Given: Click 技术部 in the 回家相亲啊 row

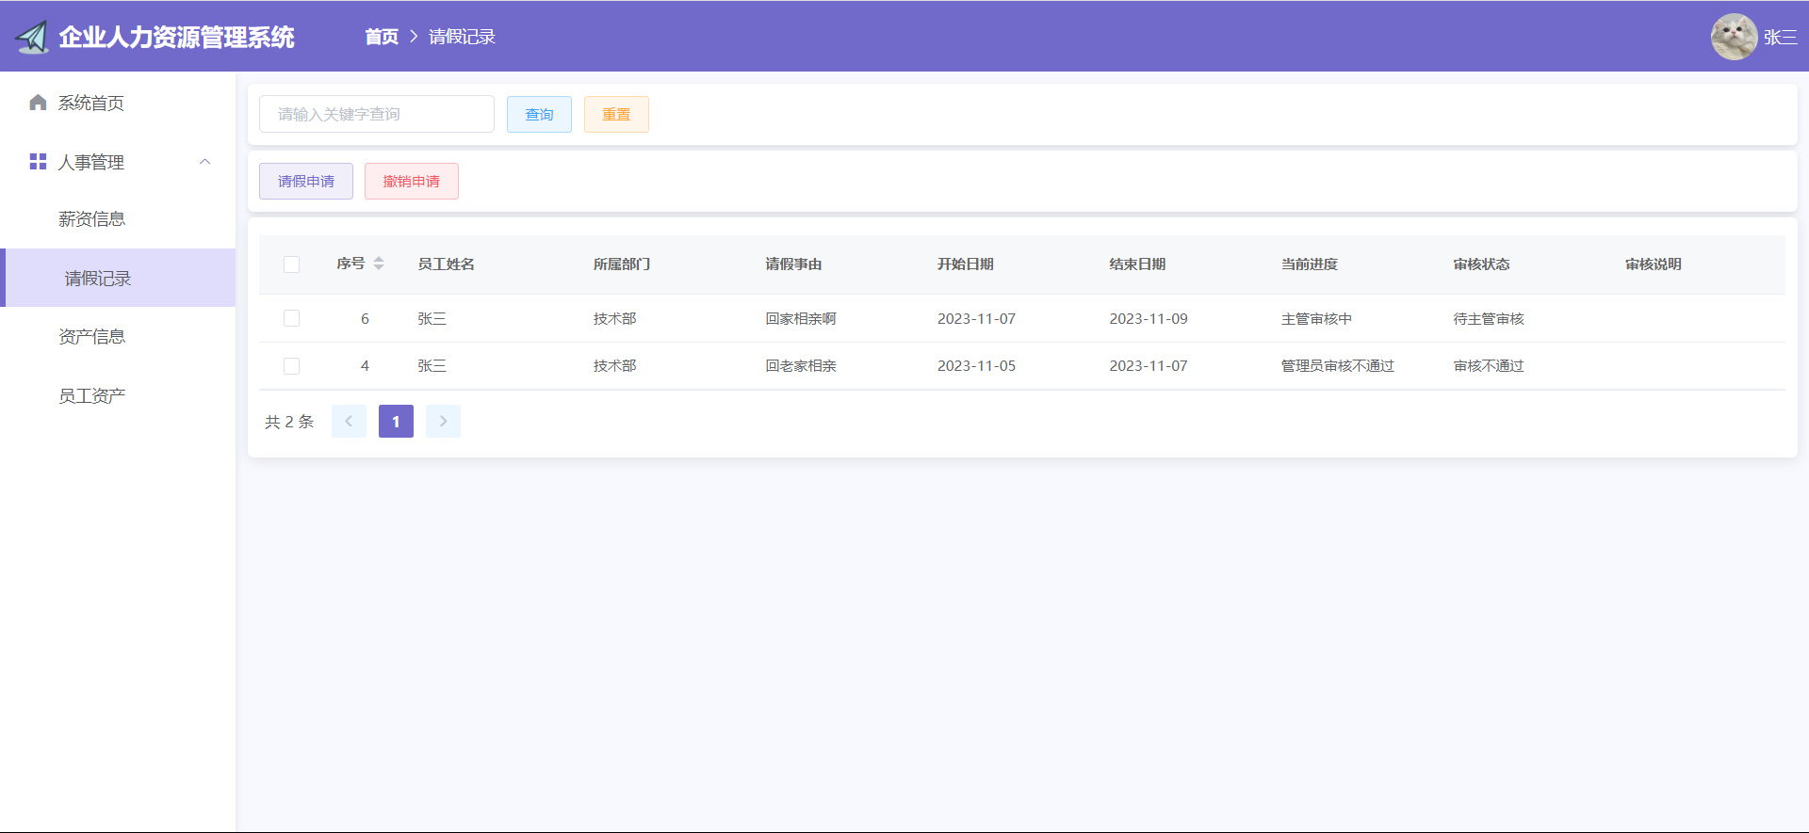Looking at the screenshot, I should pos(614,319).
